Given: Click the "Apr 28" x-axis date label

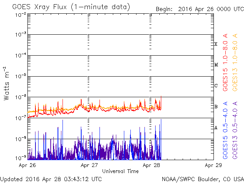Looking at the screenshot, I should pos(151,165).
